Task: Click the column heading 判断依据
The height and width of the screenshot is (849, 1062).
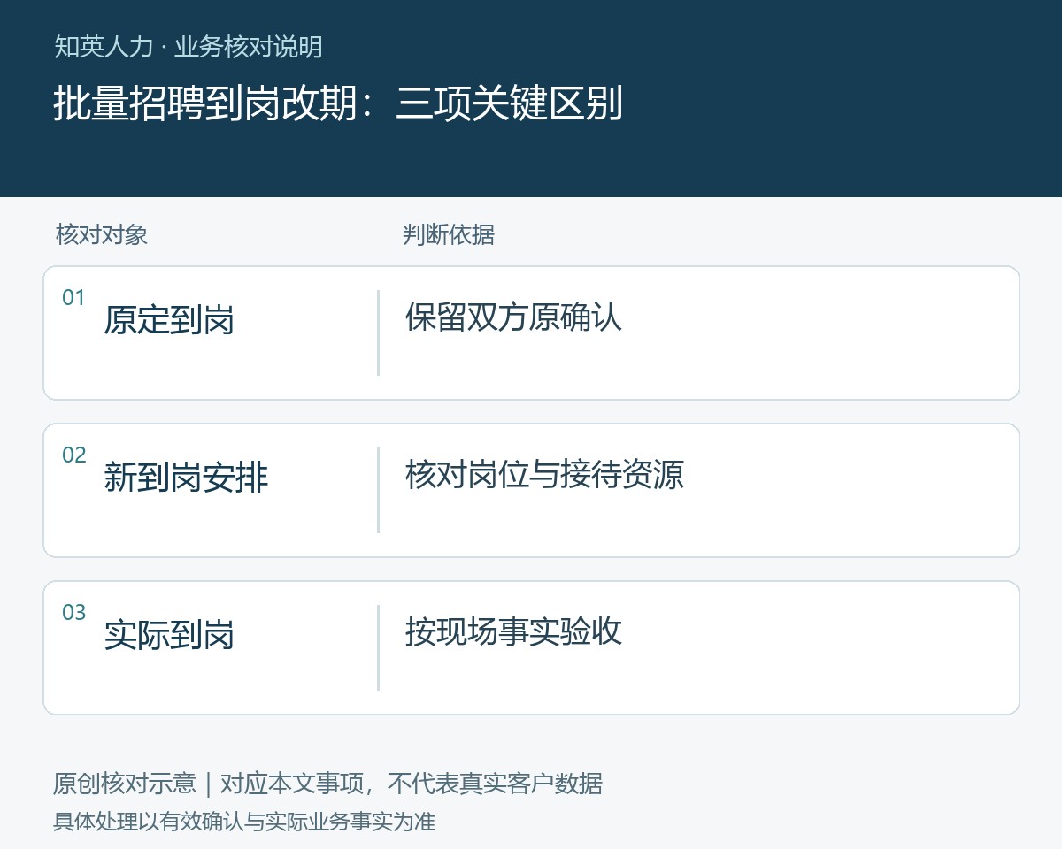Action: coord(448,234)
